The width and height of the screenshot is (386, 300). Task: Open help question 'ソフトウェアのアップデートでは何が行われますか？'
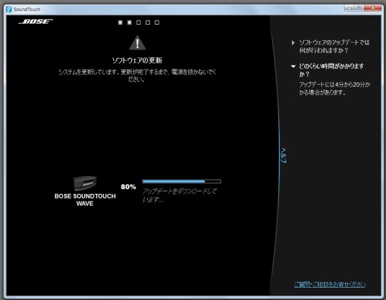pyautogui.click(x=334, y=46)
